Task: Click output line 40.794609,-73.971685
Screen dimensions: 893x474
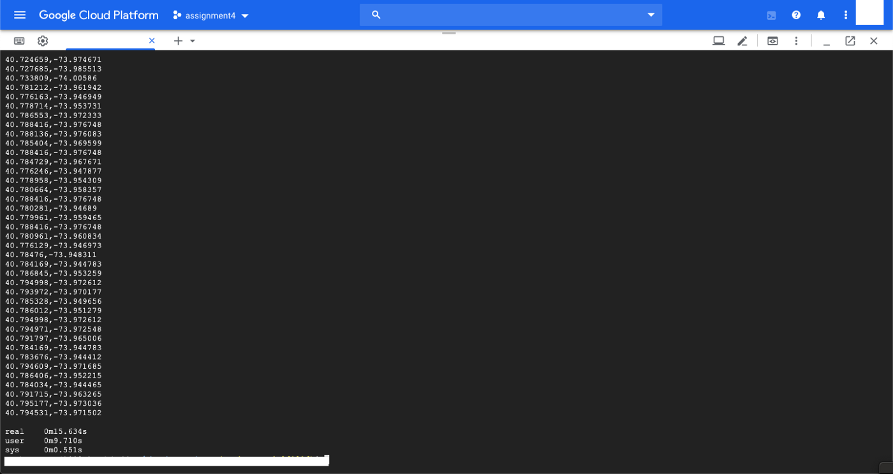Action: coord(54,366)
